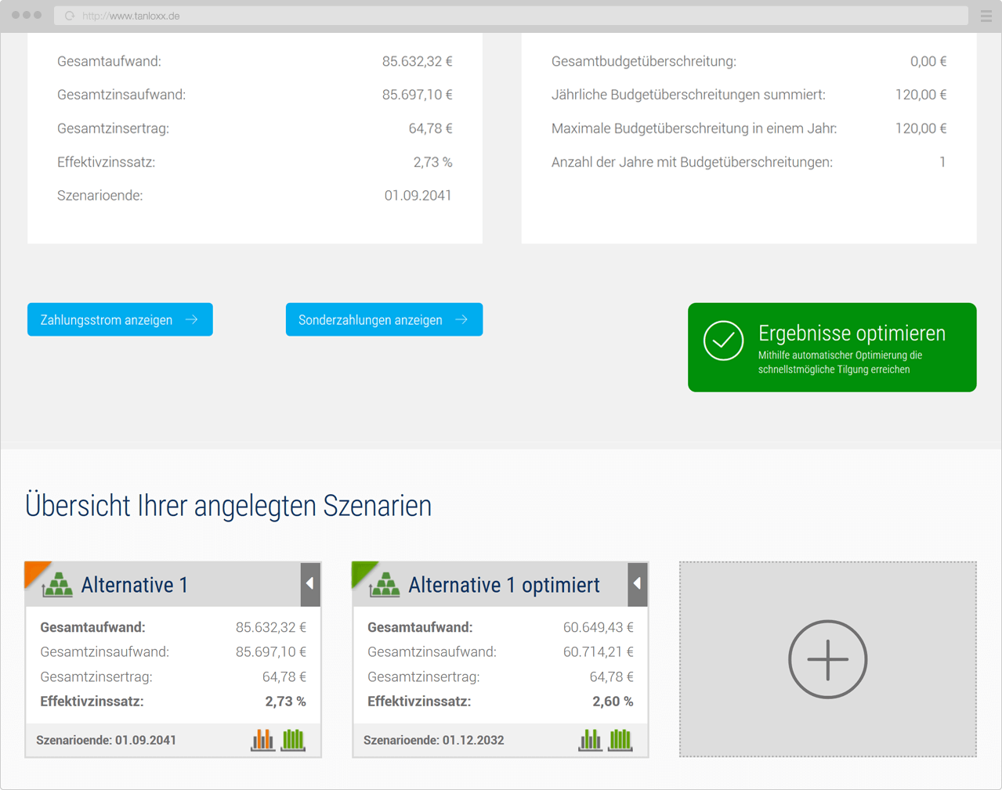
Task: Collapse the Alternative 1 card with arrow
Action: pyautogui.click(x=310, y=584)
